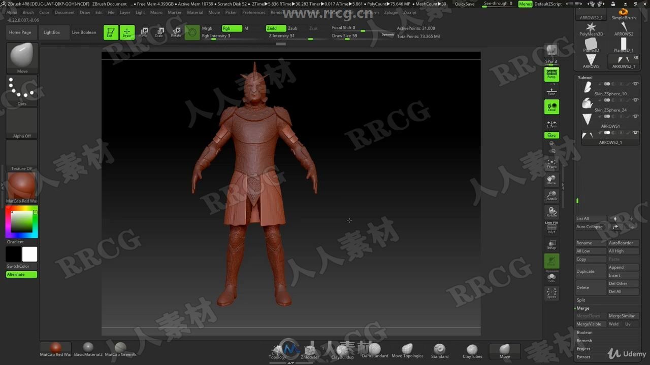The width and height of the screenshot is (650, 365).
Task: Click the viewport Rotate navigation icon
Action: pyautogui.click(x=551, y=212)
